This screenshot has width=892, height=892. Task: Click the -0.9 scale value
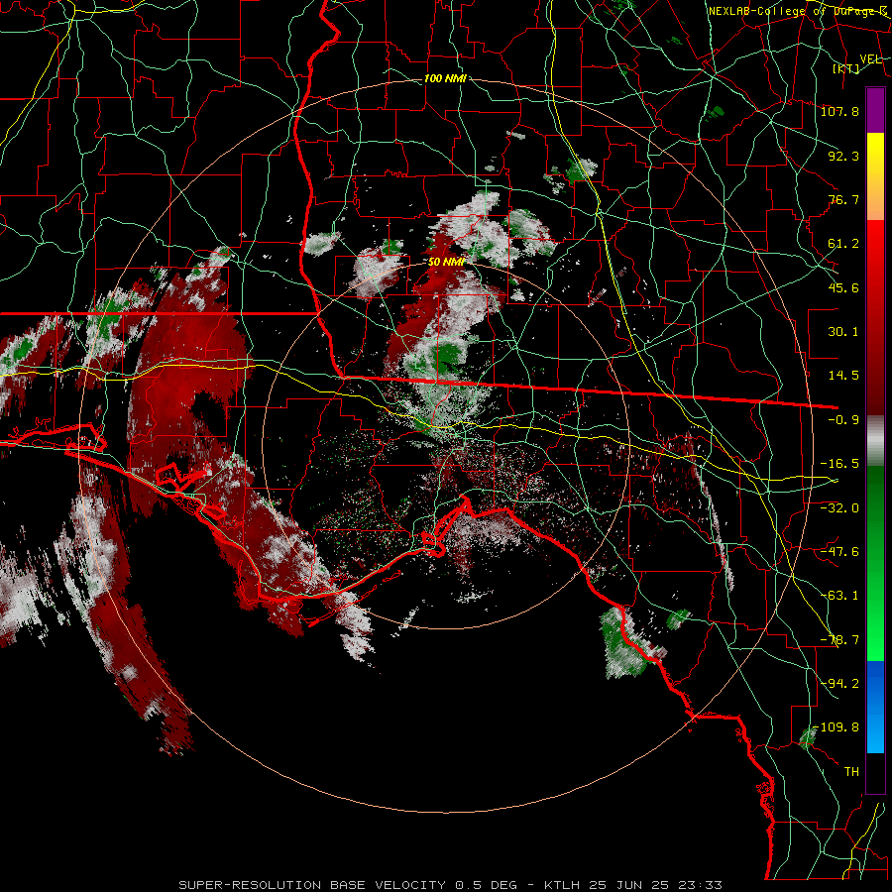coord(843,420)
